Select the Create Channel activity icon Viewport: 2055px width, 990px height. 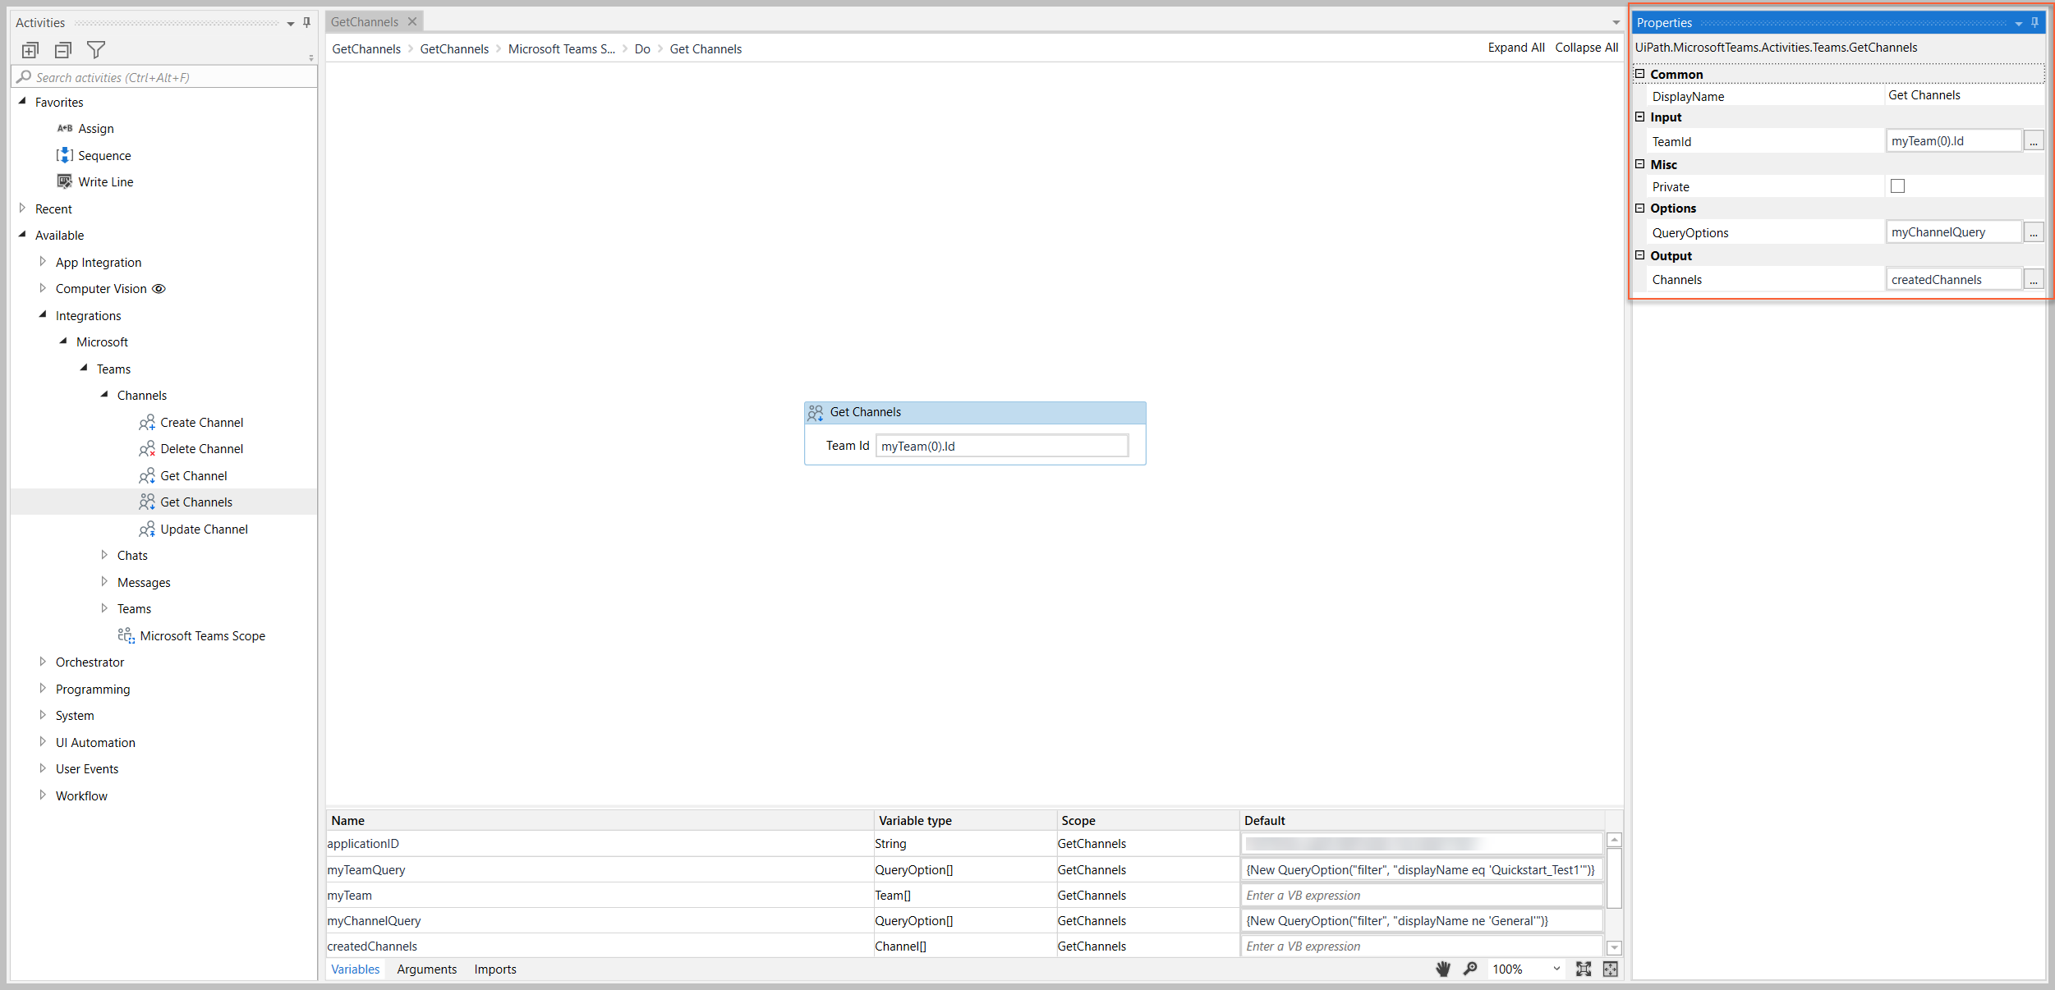point(147,423)
